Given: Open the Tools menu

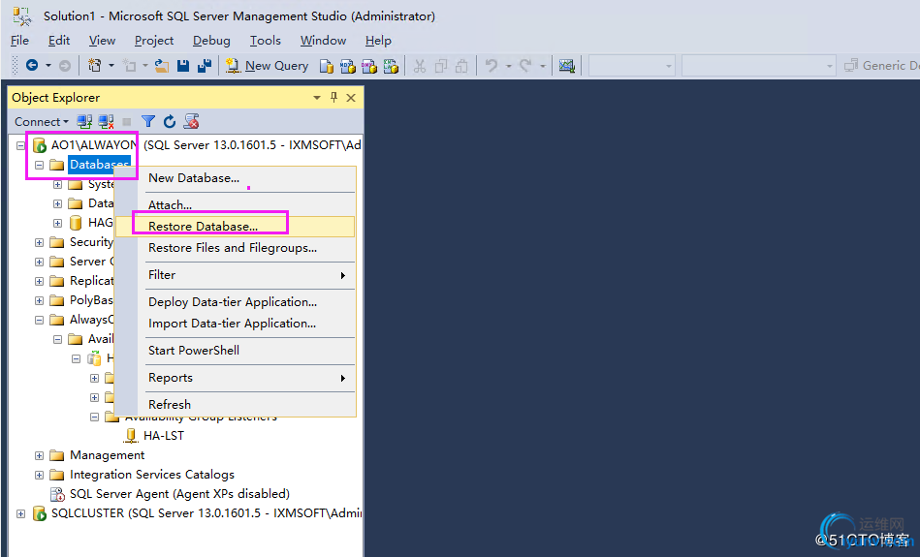Looking at the screenshot, I should 266,41.
